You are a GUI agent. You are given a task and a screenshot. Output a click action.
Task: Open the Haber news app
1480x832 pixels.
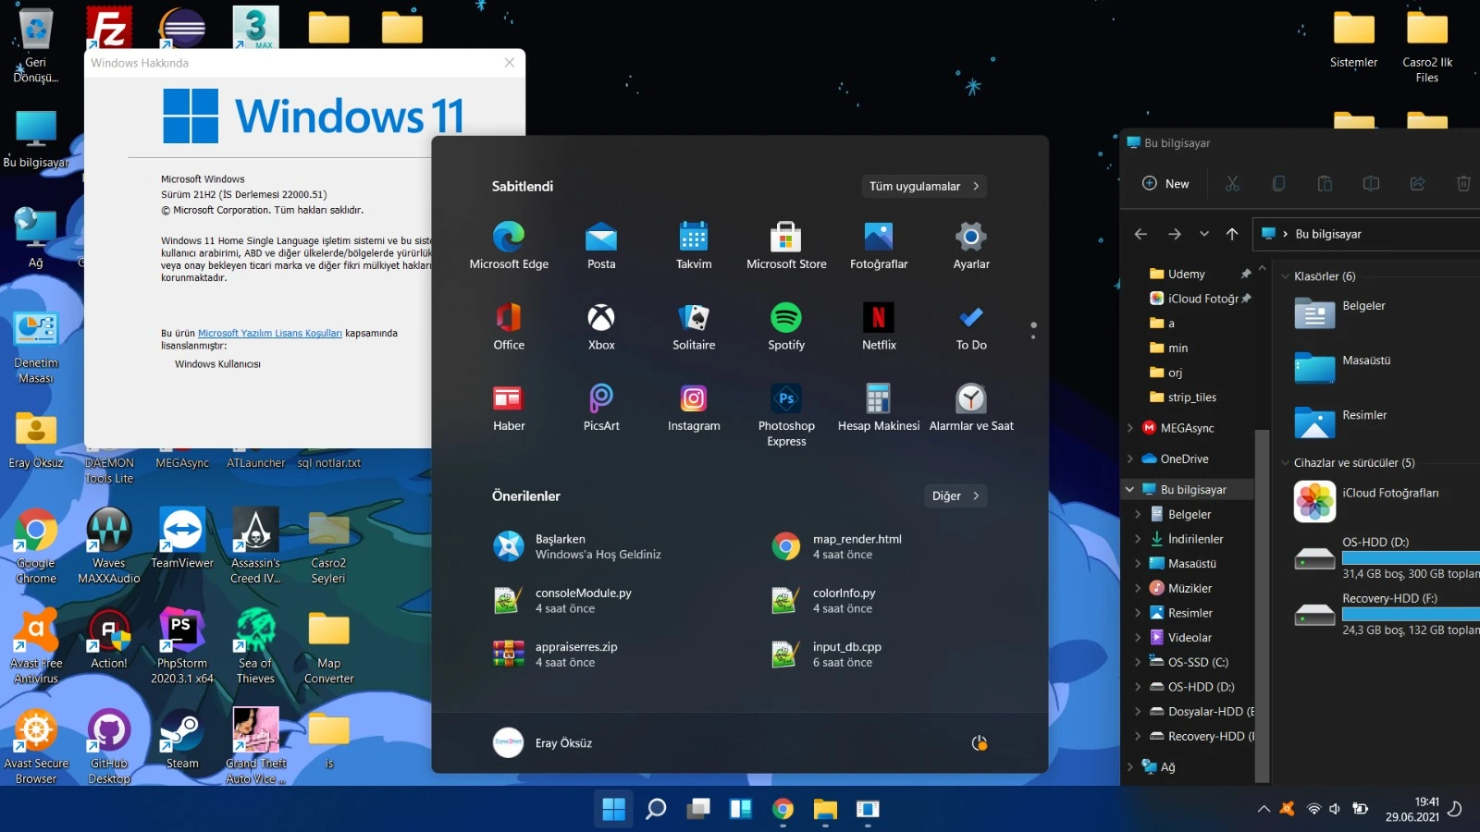coord(509,408)
